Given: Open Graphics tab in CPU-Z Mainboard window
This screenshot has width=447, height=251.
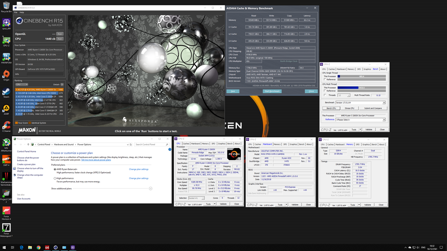Looking at the screenshot, I should click(293, 144).
